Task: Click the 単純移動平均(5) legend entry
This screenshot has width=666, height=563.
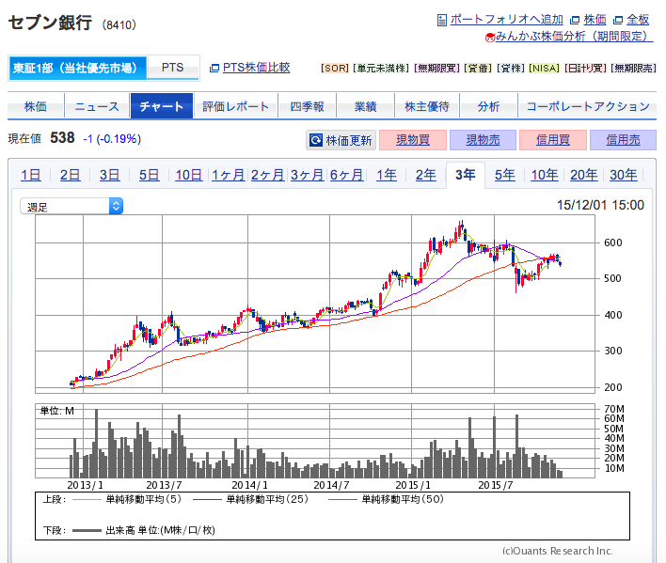Action: 127,499
